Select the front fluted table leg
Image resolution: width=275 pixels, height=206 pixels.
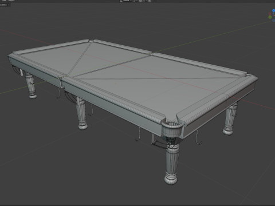tap(171, 164)
